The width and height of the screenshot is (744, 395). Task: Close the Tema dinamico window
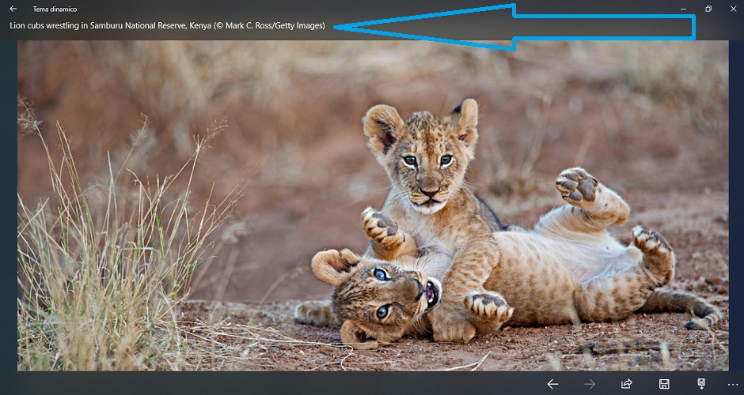pyautogui.click(x=733, y=9)
